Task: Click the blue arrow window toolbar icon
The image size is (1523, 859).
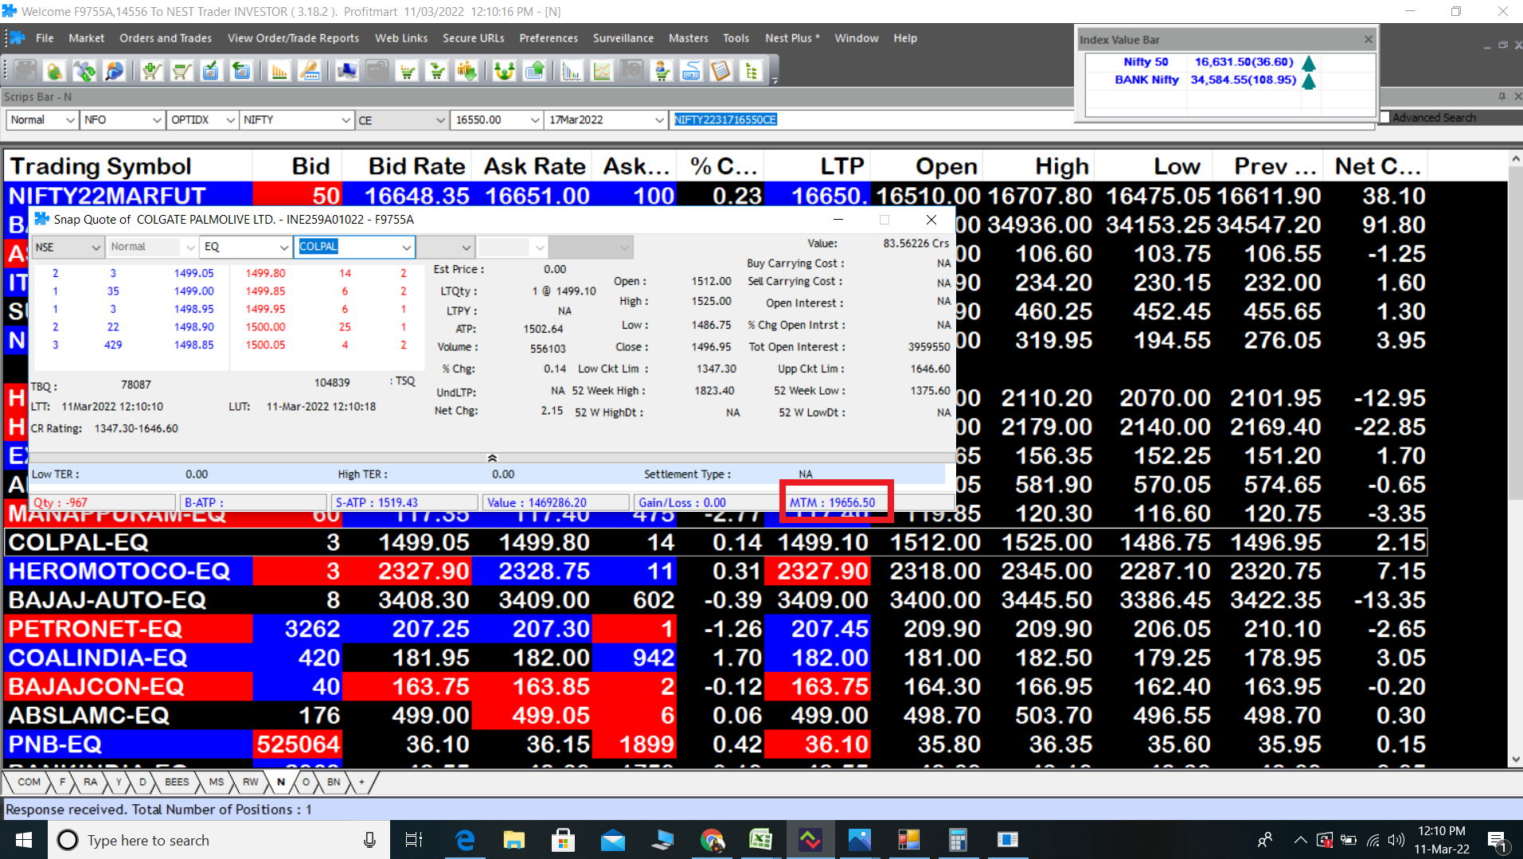Action: point(241,72)
